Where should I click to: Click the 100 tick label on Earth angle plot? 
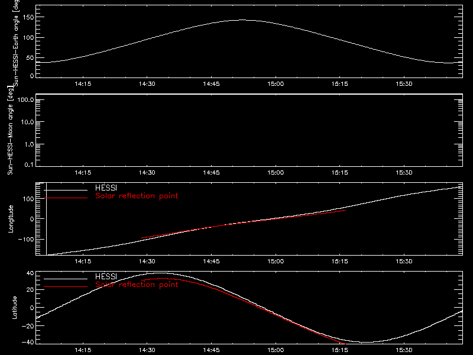coord(28,37)
